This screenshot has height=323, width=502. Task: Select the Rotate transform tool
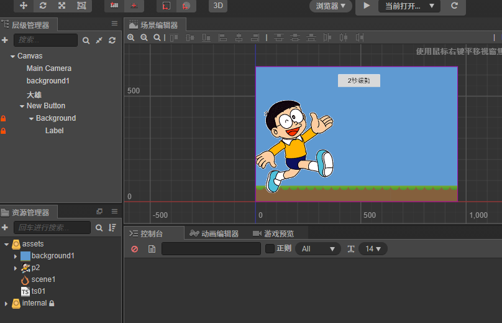(43, 6)
